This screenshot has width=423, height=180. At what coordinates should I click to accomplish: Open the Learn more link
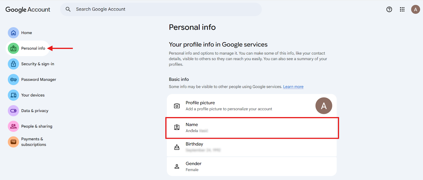point(293,87)
